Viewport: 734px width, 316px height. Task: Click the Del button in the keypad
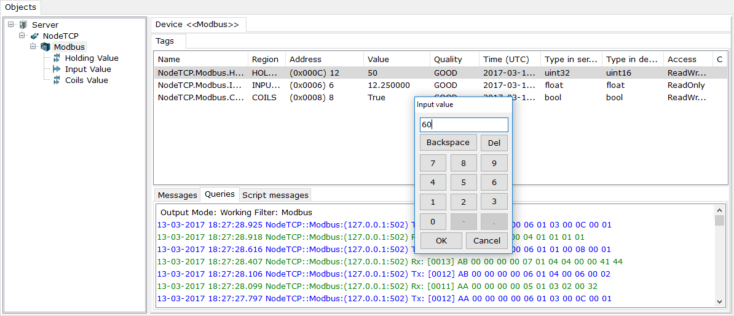(x=494, y=142)
